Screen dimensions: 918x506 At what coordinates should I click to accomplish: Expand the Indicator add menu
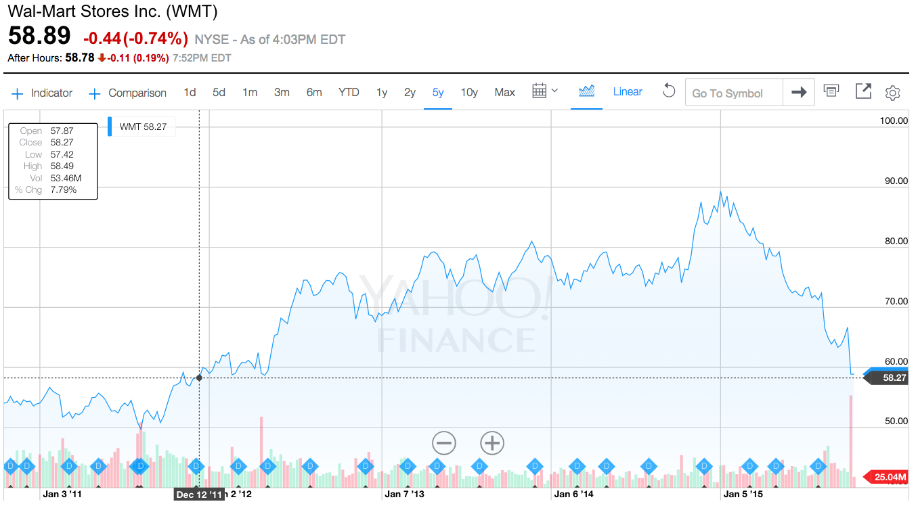(x=42, y=93)
